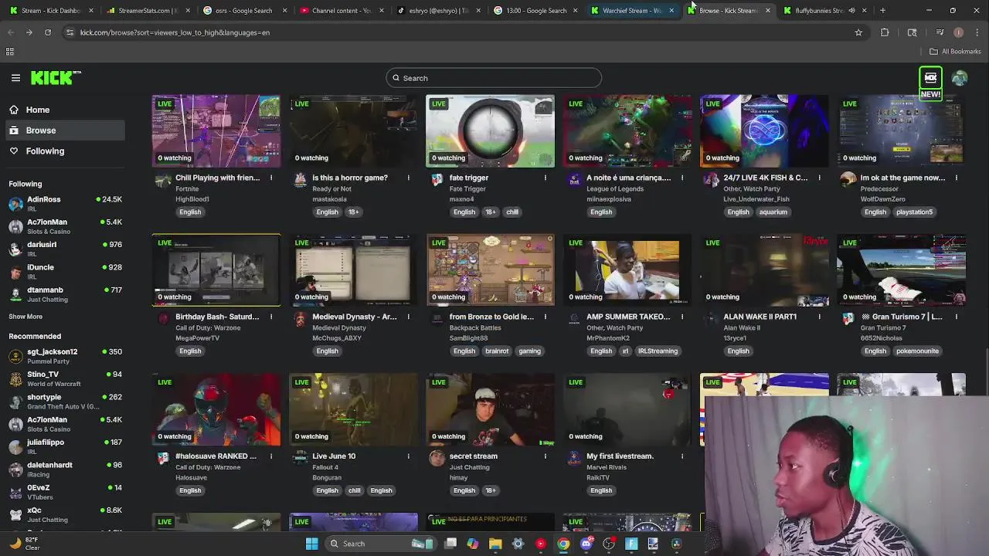Viewport: 989px width, 556px height.
Task: Click the IRLStreaming tag
Action: (x=658, y=351)
